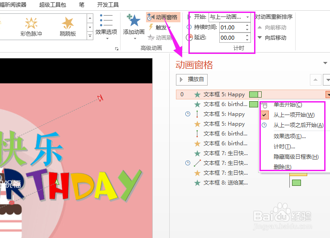Select the 彩色脉冲 animation effect
Image resolution: width=330 pixels, height=238 pixels.
31,27
